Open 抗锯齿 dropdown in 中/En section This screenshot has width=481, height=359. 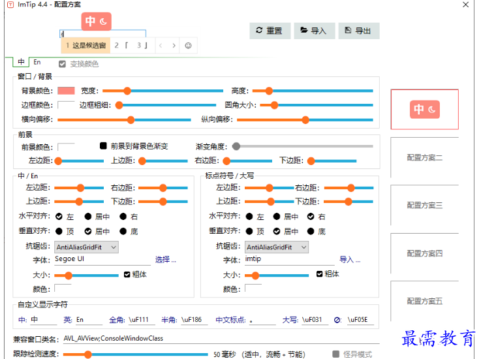[87, 247]
